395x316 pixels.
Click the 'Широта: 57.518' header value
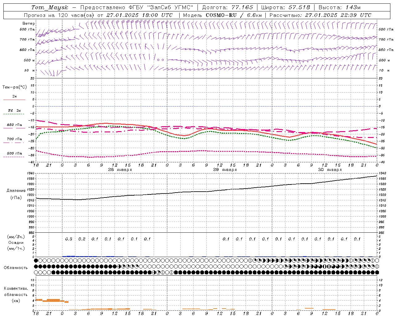click(285, 7)
